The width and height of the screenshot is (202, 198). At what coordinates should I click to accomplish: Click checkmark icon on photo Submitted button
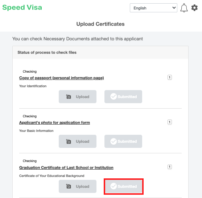click(114, 141)
